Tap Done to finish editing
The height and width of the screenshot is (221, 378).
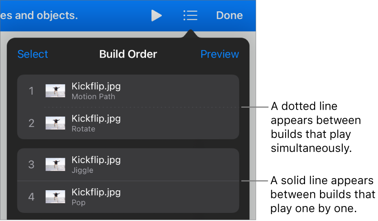pos(229,15)
